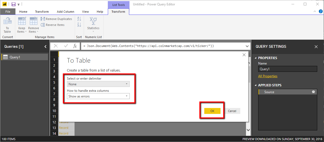Open the extra columns handling dropdown

(98, 96)
